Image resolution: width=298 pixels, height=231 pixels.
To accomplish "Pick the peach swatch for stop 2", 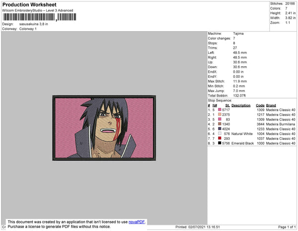I will click(220, 115).
